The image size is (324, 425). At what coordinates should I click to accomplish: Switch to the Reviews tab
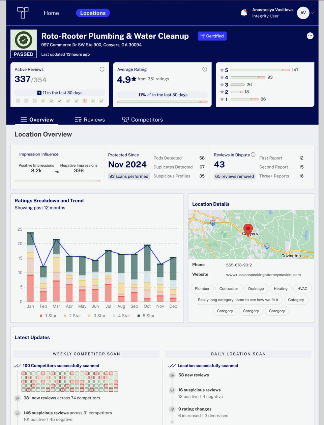pyautogui.click(x=90, y=120)
